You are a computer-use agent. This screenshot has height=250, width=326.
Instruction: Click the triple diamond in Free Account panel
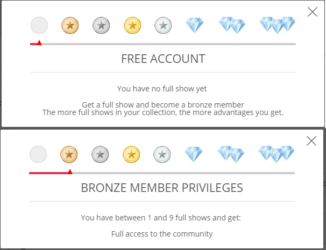278,24
